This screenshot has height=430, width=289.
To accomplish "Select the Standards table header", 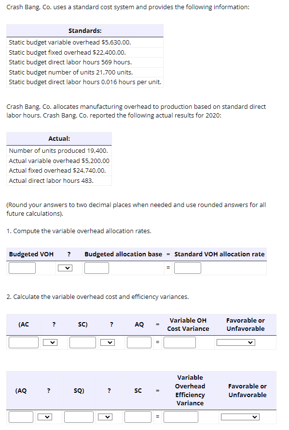I will click(85, 30).
